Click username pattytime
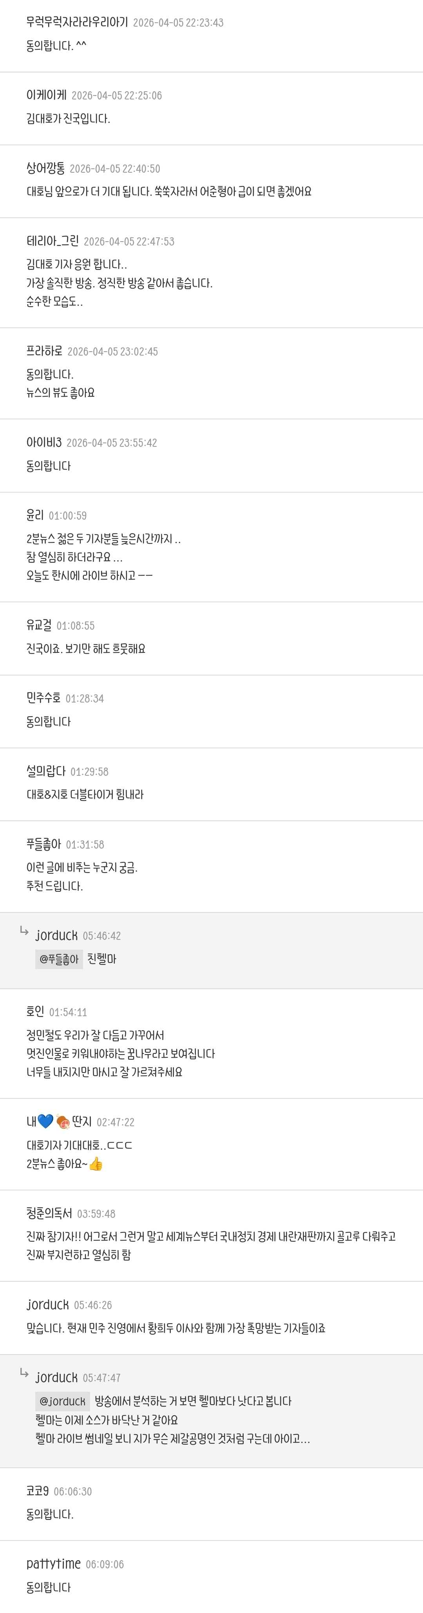423x1613 pixels. (53, 1564)
